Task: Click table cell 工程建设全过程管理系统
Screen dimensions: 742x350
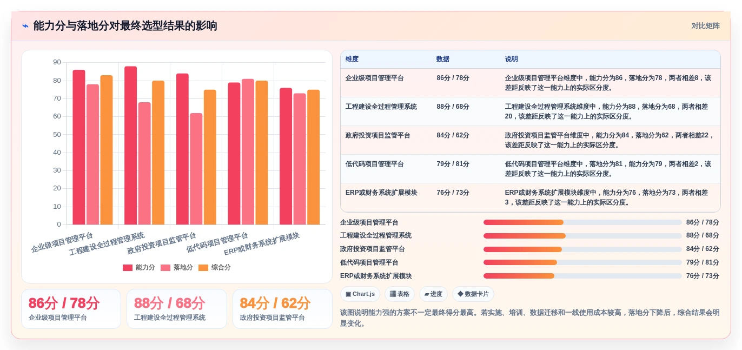Action: click(x=381, y=107)
